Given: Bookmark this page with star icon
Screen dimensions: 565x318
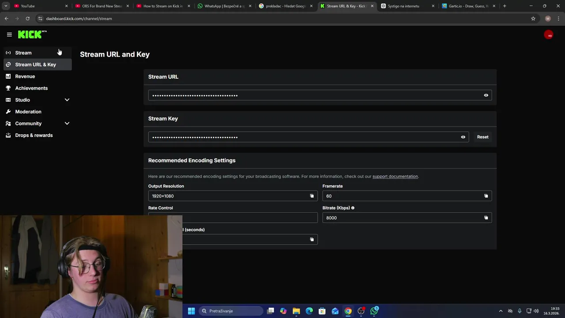Looking at the screenshot, I should coord(533,19).
